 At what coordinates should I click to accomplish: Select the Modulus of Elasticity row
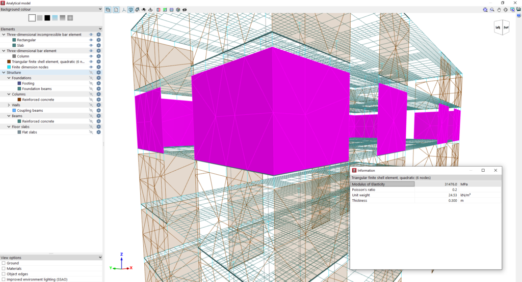click(426, 184)
